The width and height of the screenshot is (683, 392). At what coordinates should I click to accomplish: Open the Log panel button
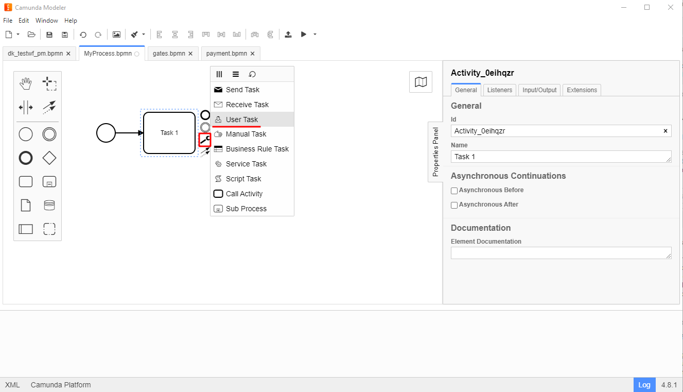[x=644, y=385]
